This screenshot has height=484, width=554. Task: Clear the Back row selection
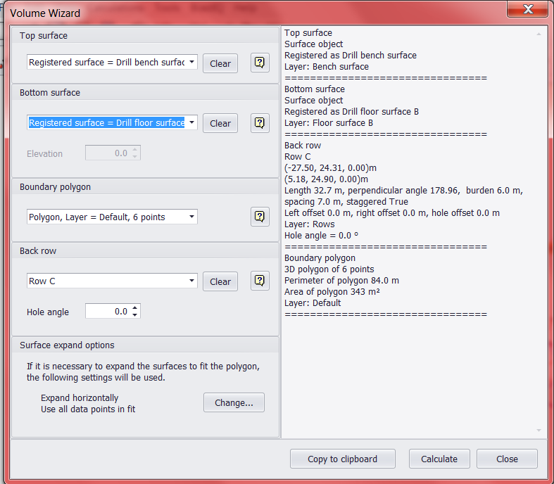click(x=220, y=281)
